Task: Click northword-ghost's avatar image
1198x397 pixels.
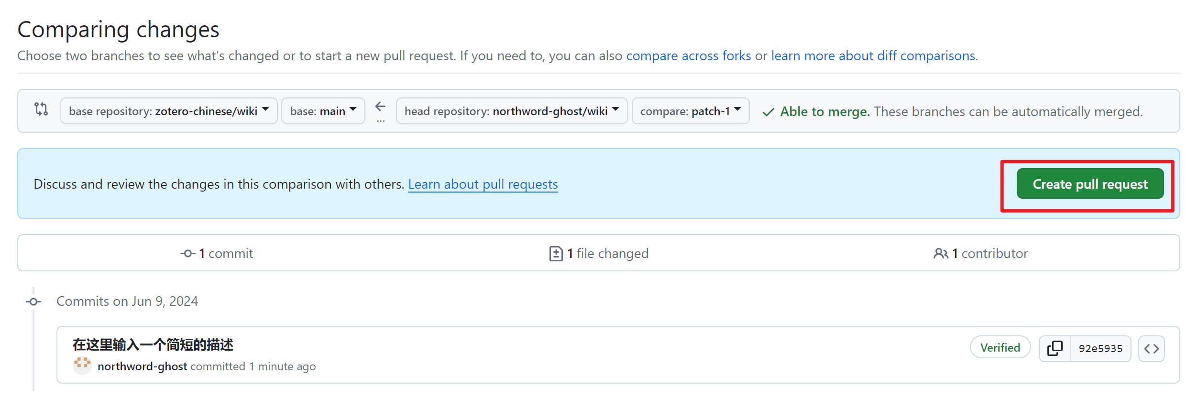Action: coord(82,365)
